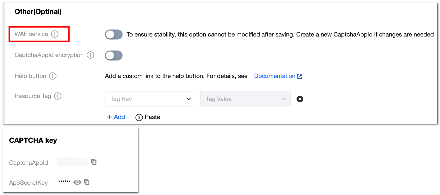Click the WAF service label
Screen dimensions: 440x195
coord(31,34)
